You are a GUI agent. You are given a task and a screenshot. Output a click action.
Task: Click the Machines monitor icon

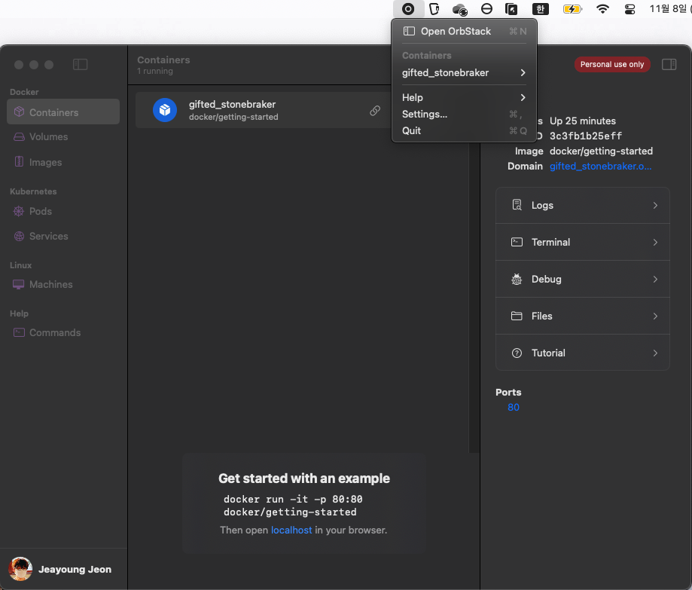click(19, 284)
